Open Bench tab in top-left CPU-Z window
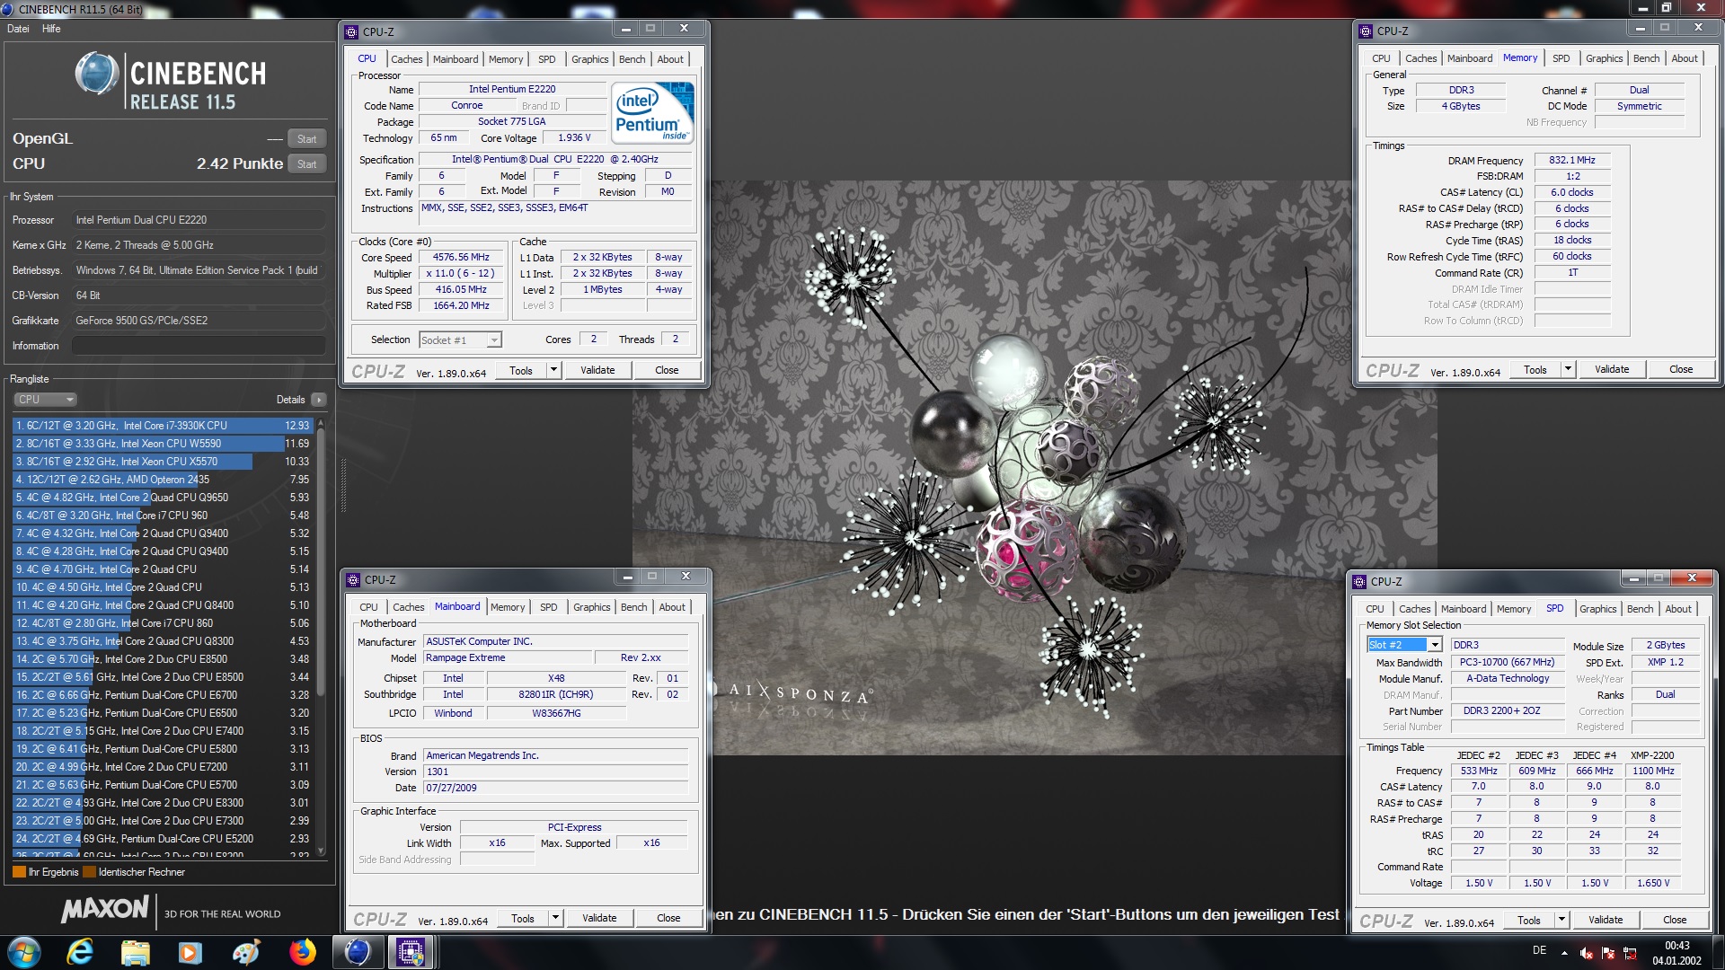The width and height of the screenshot is (1725, 970). pos(632,59)
